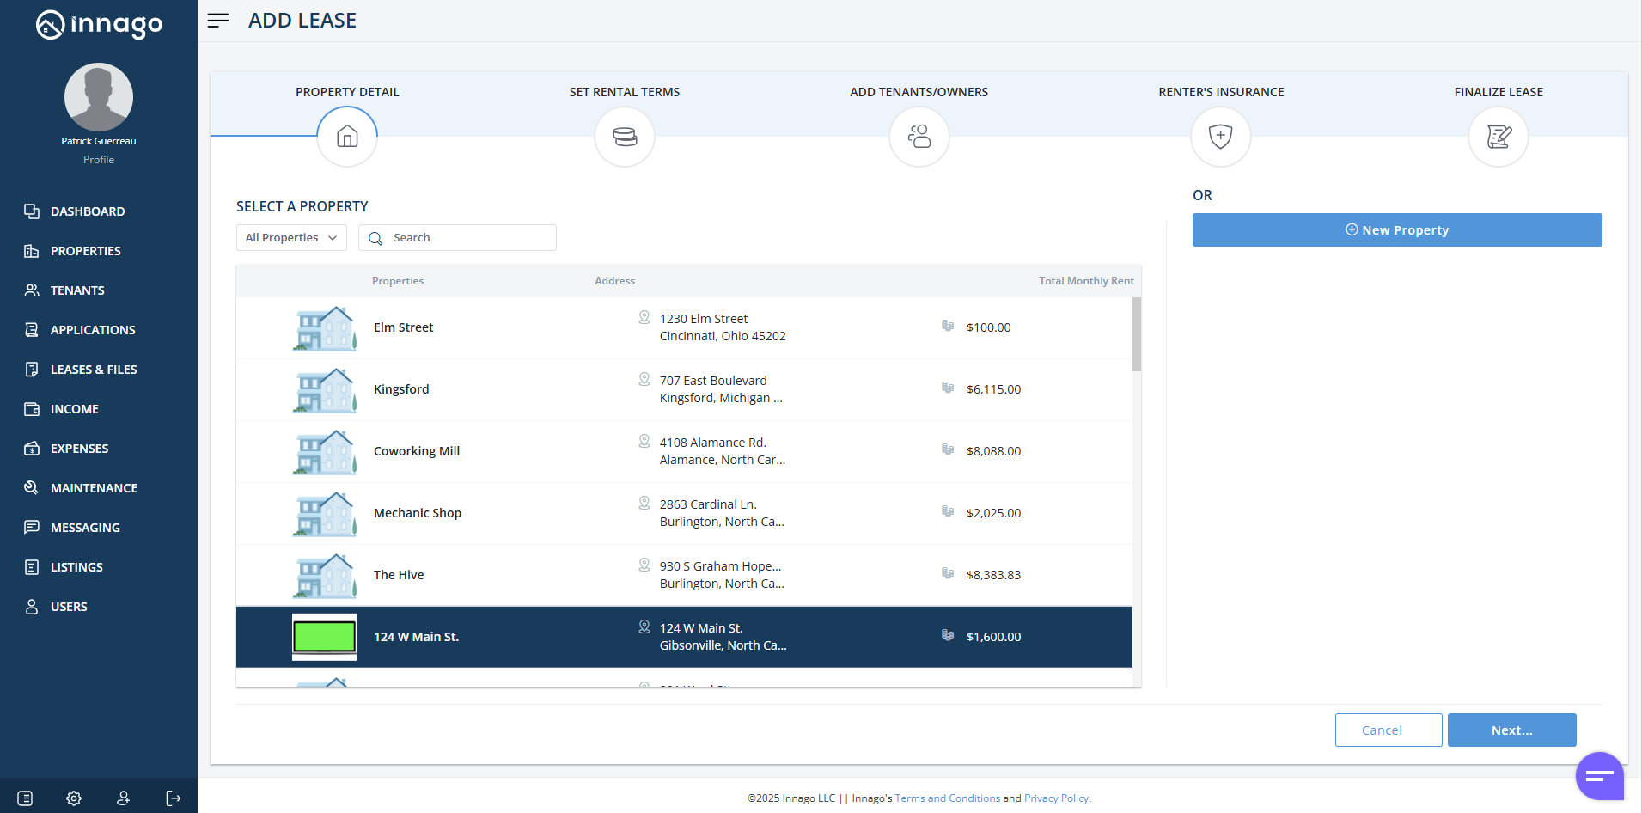
Task: Click the Set Rental Terms coins icon
Action: click(625, 137)
